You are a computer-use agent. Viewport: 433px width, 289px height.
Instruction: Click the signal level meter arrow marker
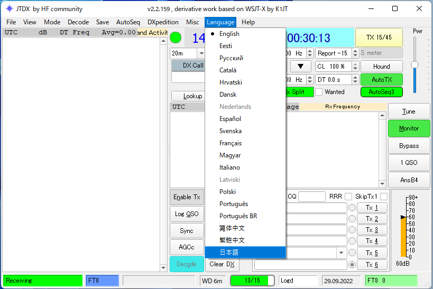pyautogui.click(x=403, y=217)
